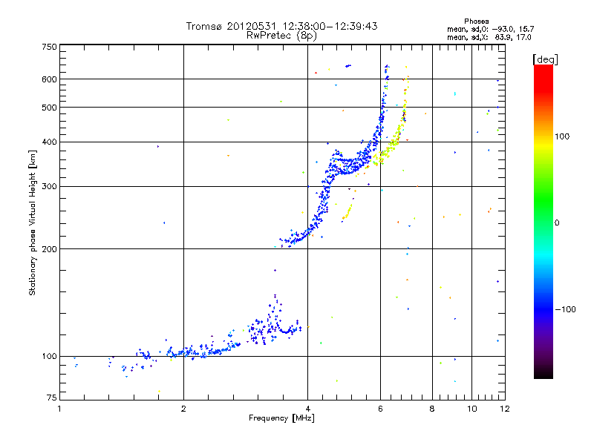Image resolution: width=594 pixels, height=445 pixels.
Task: Click the '0' colorbar tick label
Action: point(557,223)
